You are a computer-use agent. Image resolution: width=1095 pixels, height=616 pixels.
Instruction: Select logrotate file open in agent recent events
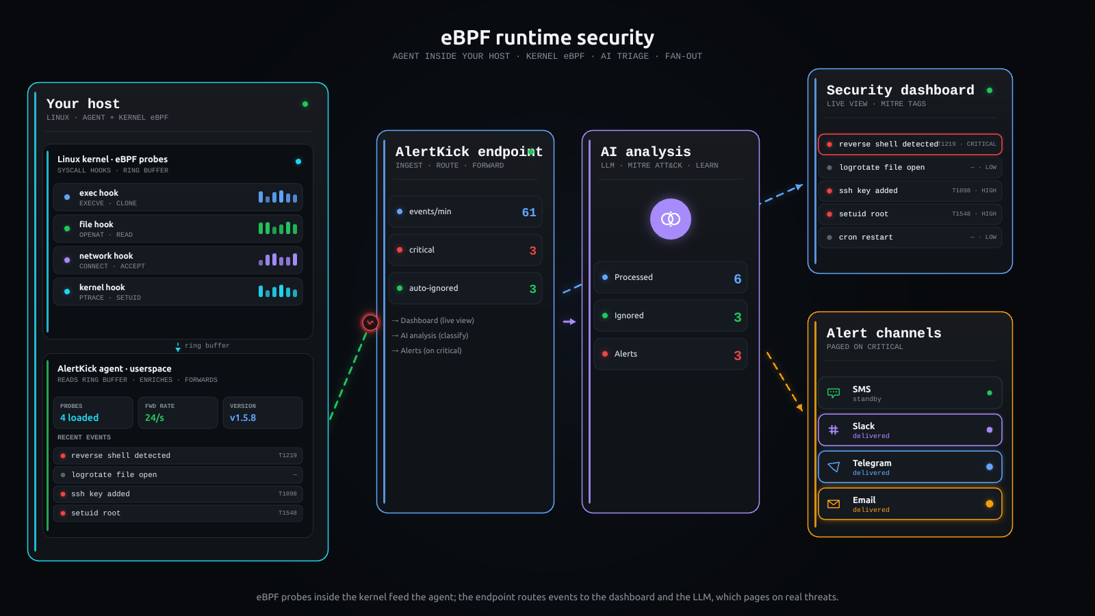coord(178,475)
